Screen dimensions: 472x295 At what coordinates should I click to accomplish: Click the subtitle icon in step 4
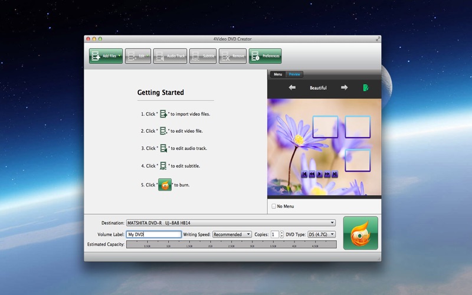(163, 166)
